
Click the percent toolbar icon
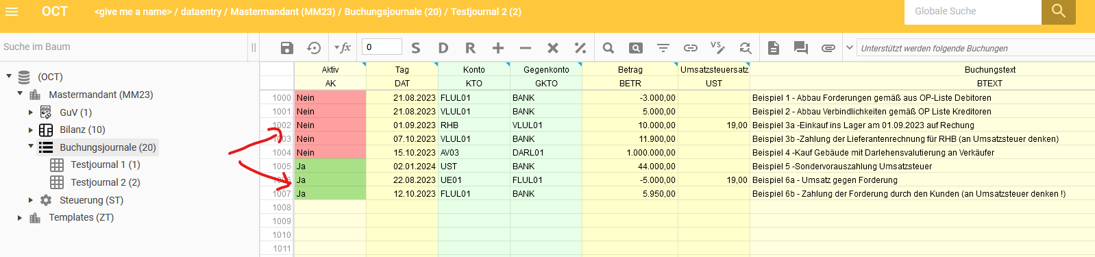point(580,48)
